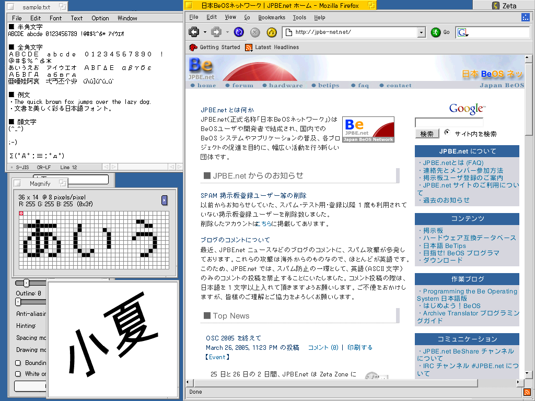Open the Magnify window's blue arrow menu
The height and width of the screenshot is (401, 535).
point(165,200)
